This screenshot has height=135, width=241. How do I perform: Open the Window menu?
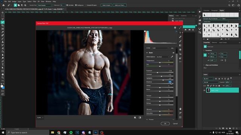[x=48, y=1]
